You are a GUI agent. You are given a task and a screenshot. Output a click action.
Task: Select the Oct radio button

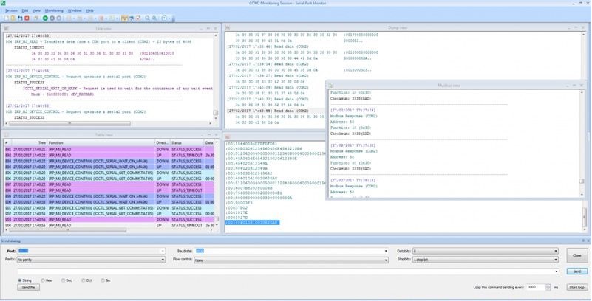click(x=84, y=280)
